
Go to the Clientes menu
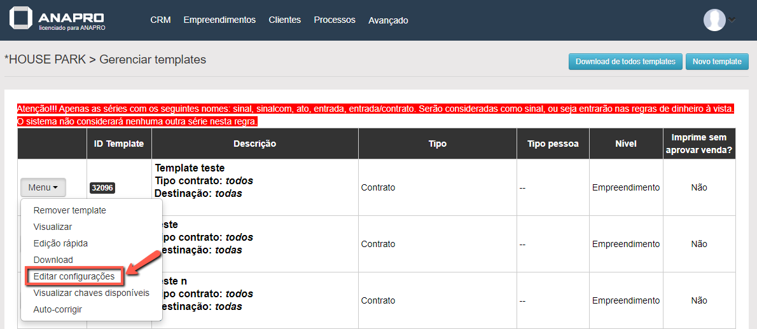[x=284, y=20]
